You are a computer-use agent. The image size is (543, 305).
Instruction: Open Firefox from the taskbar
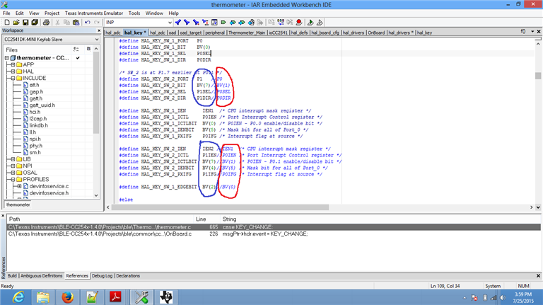(x=68, y=297)
